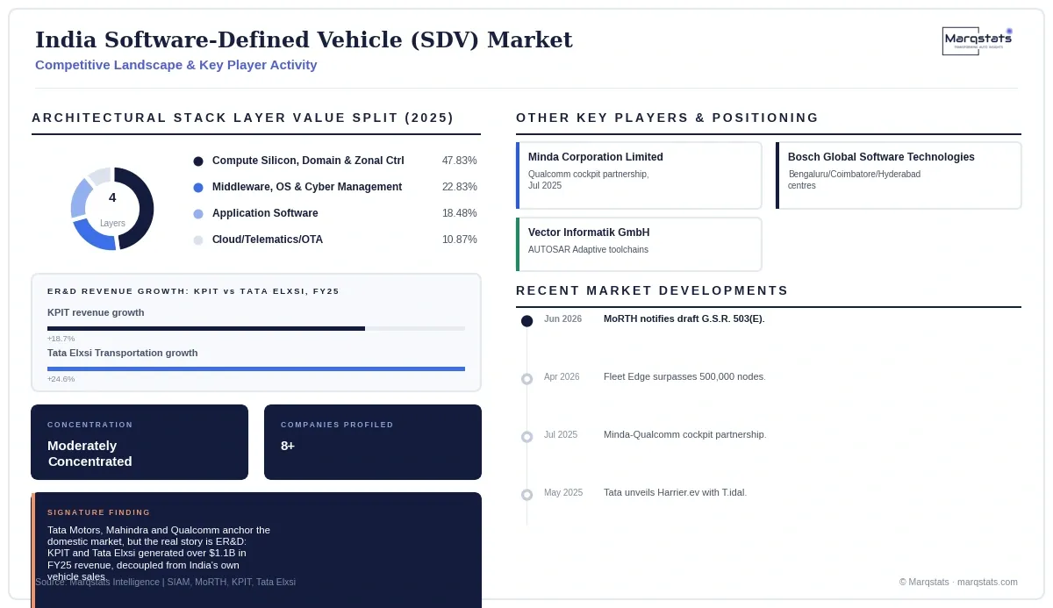Open the Vector Informatik GmbH card

(x=639, y=245)
